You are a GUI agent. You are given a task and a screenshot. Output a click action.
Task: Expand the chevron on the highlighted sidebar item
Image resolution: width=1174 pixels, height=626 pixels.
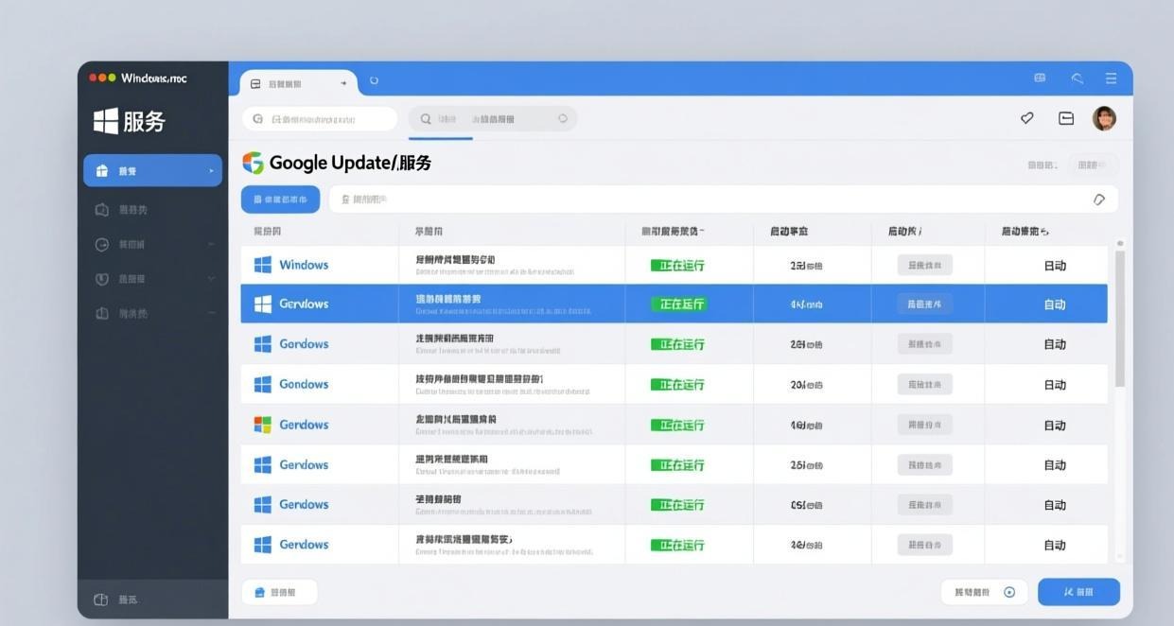pyautogui.click(x=210, y=171)
